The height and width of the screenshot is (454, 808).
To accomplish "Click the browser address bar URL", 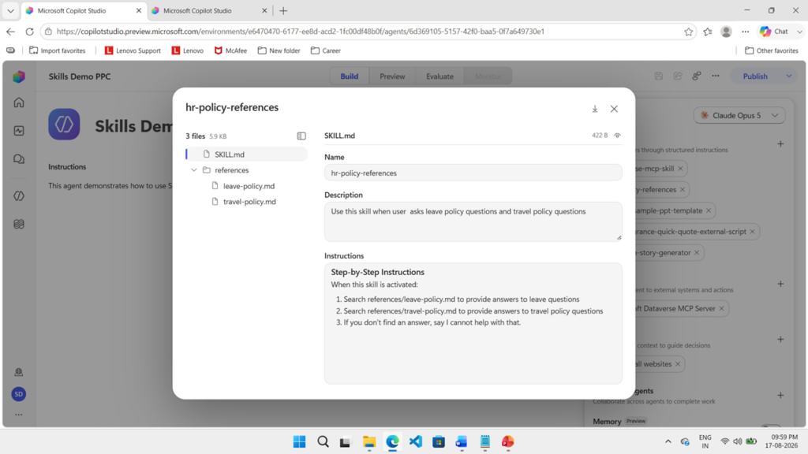I will (301, 32).
